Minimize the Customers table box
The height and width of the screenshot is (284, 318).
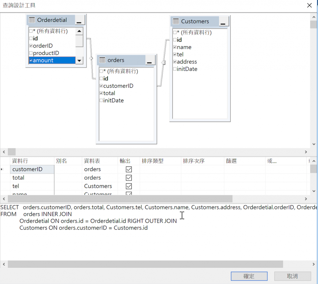pos(223,21)
